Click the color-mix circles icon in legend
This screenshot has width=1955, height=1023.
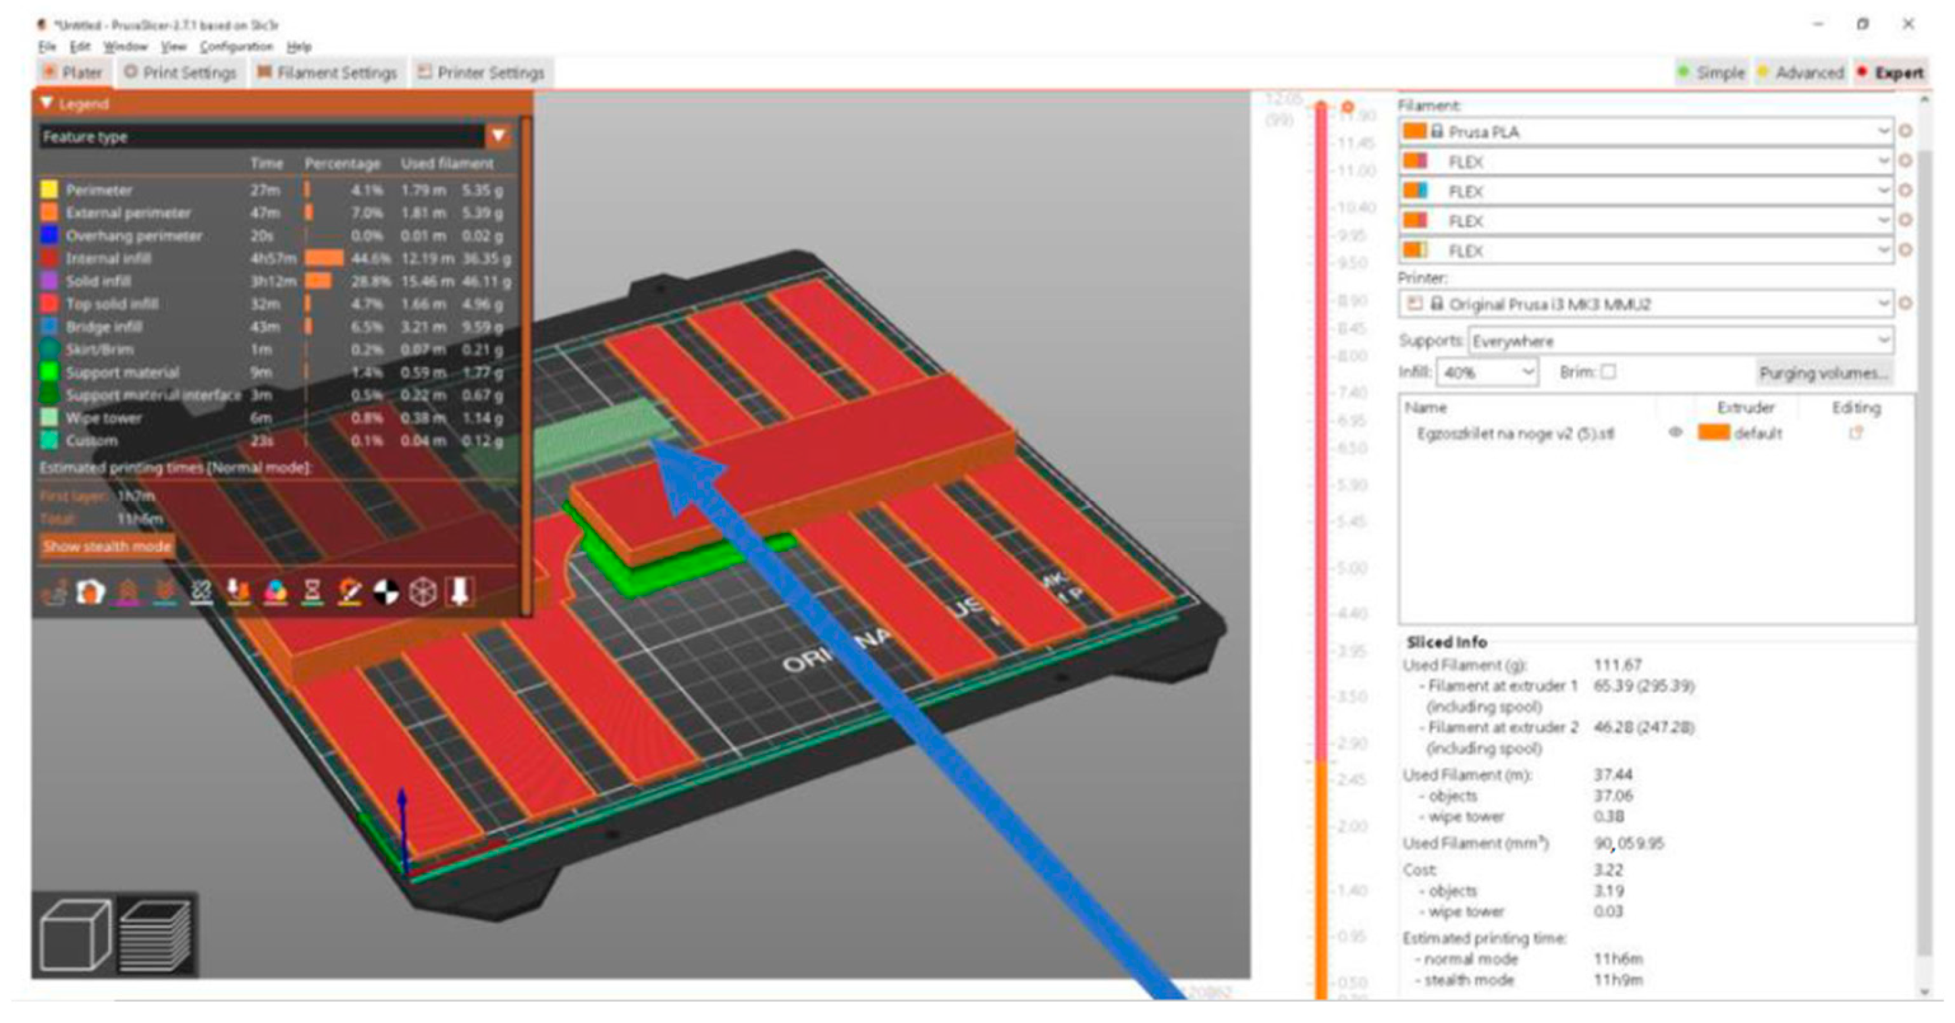pos(275,592)
